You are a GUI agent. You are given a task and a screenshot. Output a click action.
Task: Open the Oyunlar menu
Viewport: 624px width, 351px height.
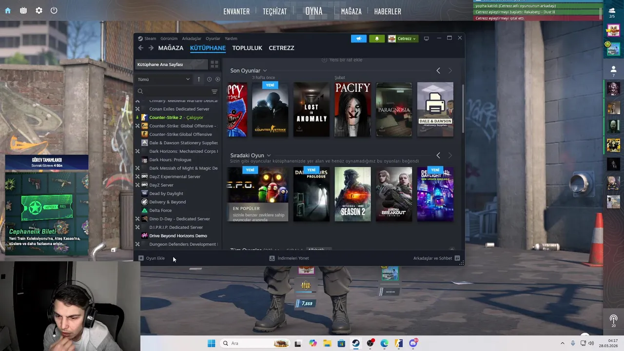click(213, 39)
